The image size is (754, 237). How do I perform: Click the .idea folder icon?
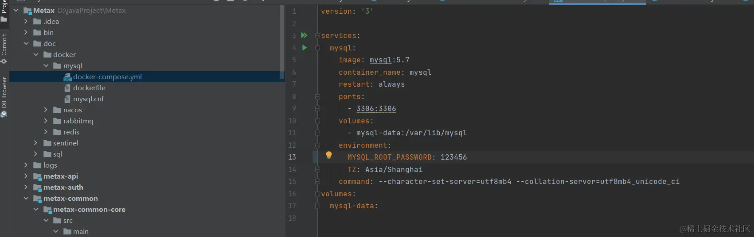click(38, 22)
